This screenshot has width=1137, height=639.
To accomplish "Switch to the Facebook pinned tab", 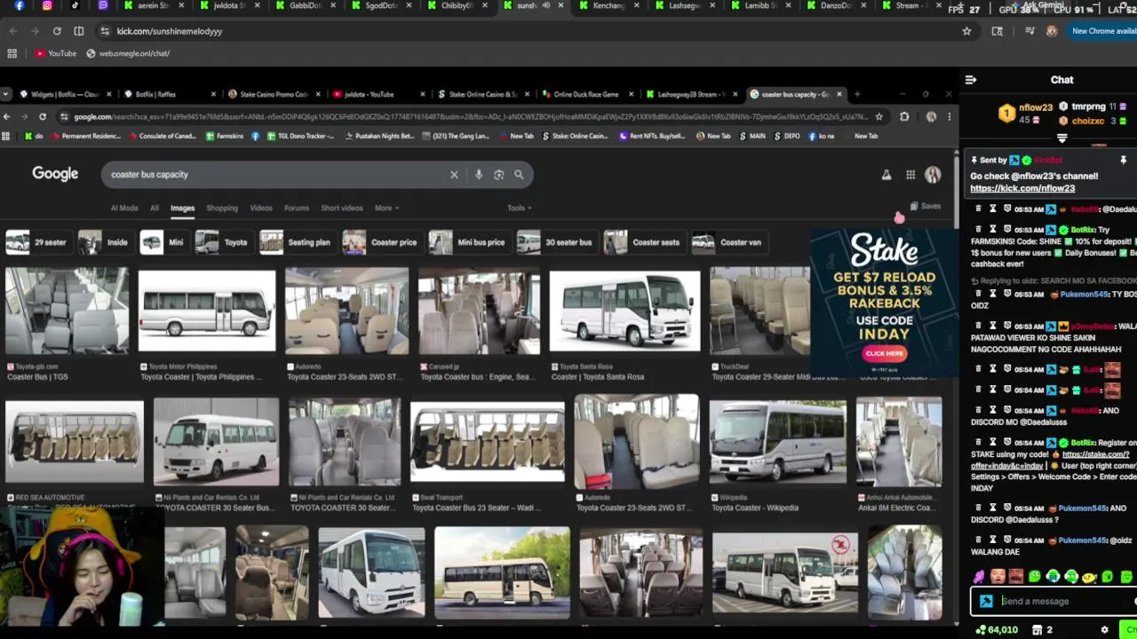I will [x=20, y=5].
